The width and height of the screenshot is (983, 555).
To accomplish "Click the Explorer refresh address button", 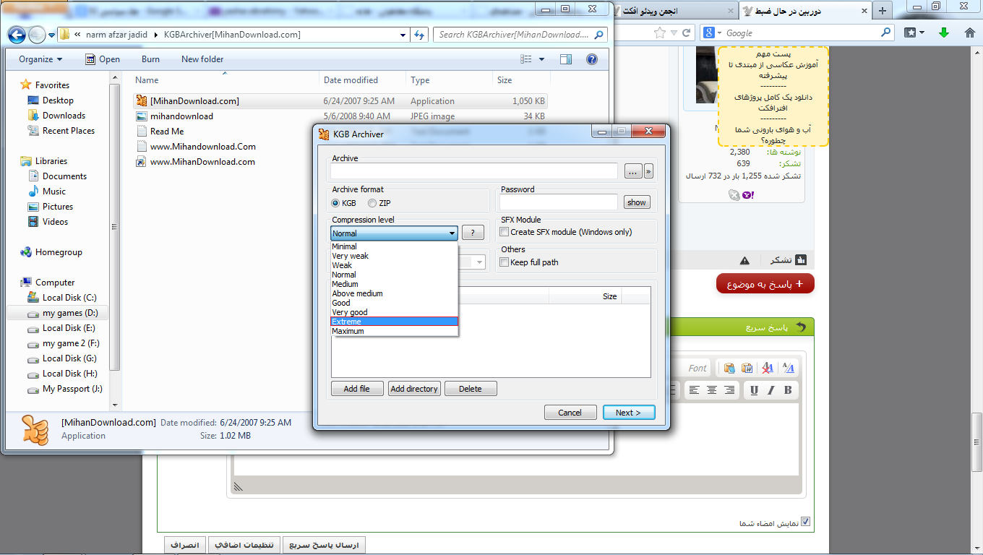I will click(x=420, y=35).
